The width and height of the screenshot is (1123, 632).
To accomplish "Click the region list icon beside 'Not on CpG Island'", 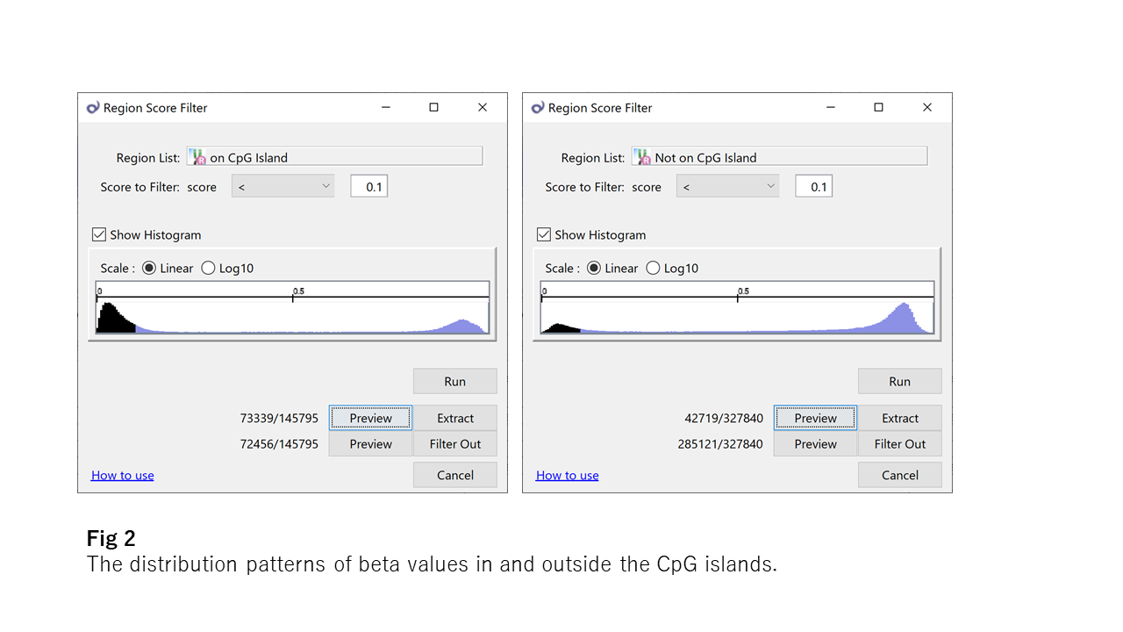I will 644,158.
